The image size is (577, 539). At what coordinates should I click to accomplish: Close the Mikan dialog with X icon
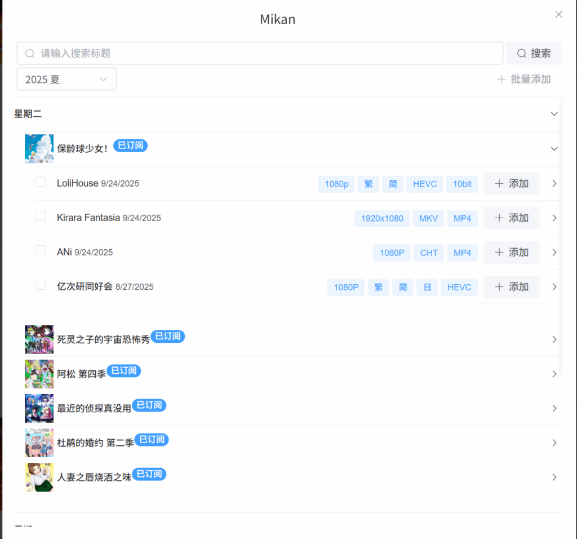(558, 15)
